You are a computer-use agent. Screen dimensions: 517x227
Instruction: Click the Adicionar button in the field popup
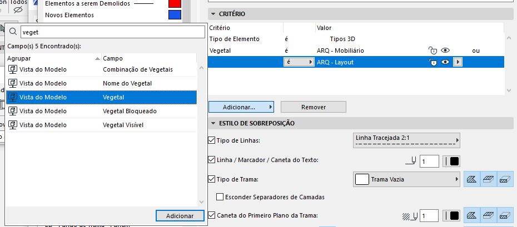pos(180,216)
